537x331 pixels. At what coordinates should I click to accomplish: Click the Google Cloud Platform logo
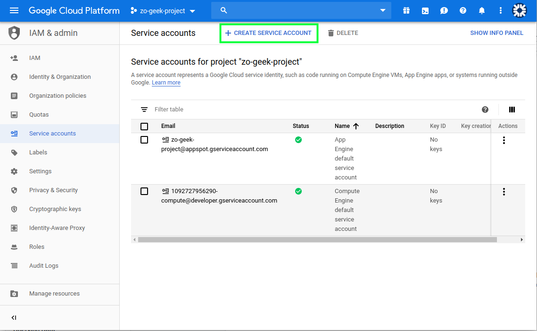[74, 11]
